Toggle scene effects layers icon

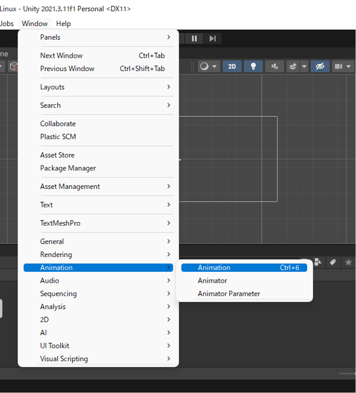pos(293,66)
